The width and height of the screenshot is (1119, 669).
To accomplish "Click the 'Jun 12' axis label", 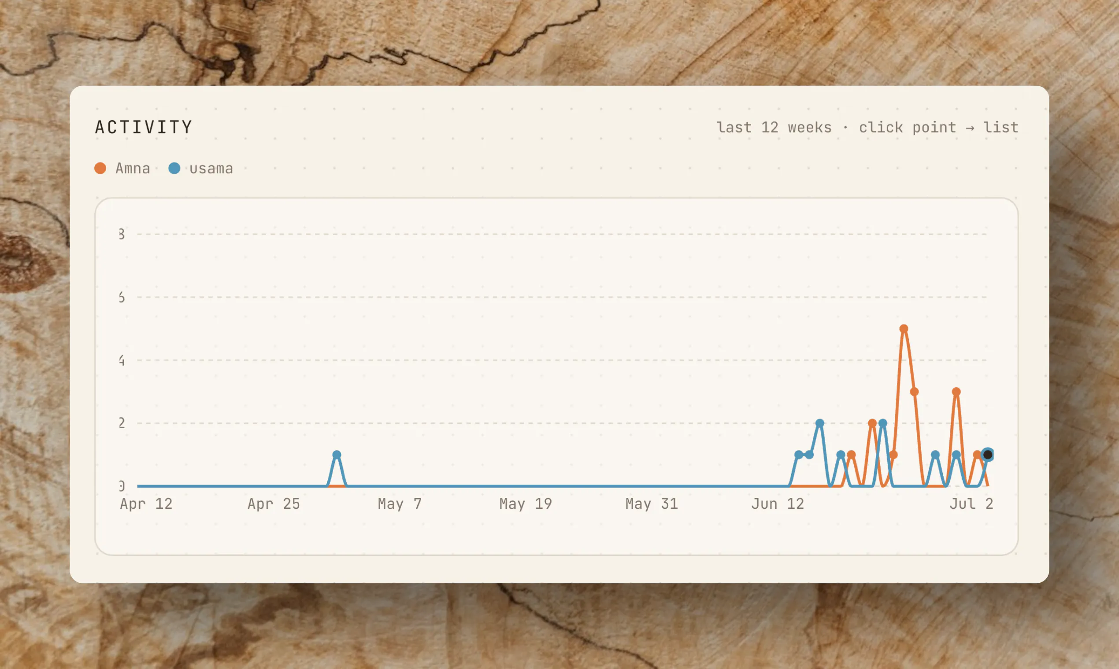I will pyautogui.click(x=778, y=504).
